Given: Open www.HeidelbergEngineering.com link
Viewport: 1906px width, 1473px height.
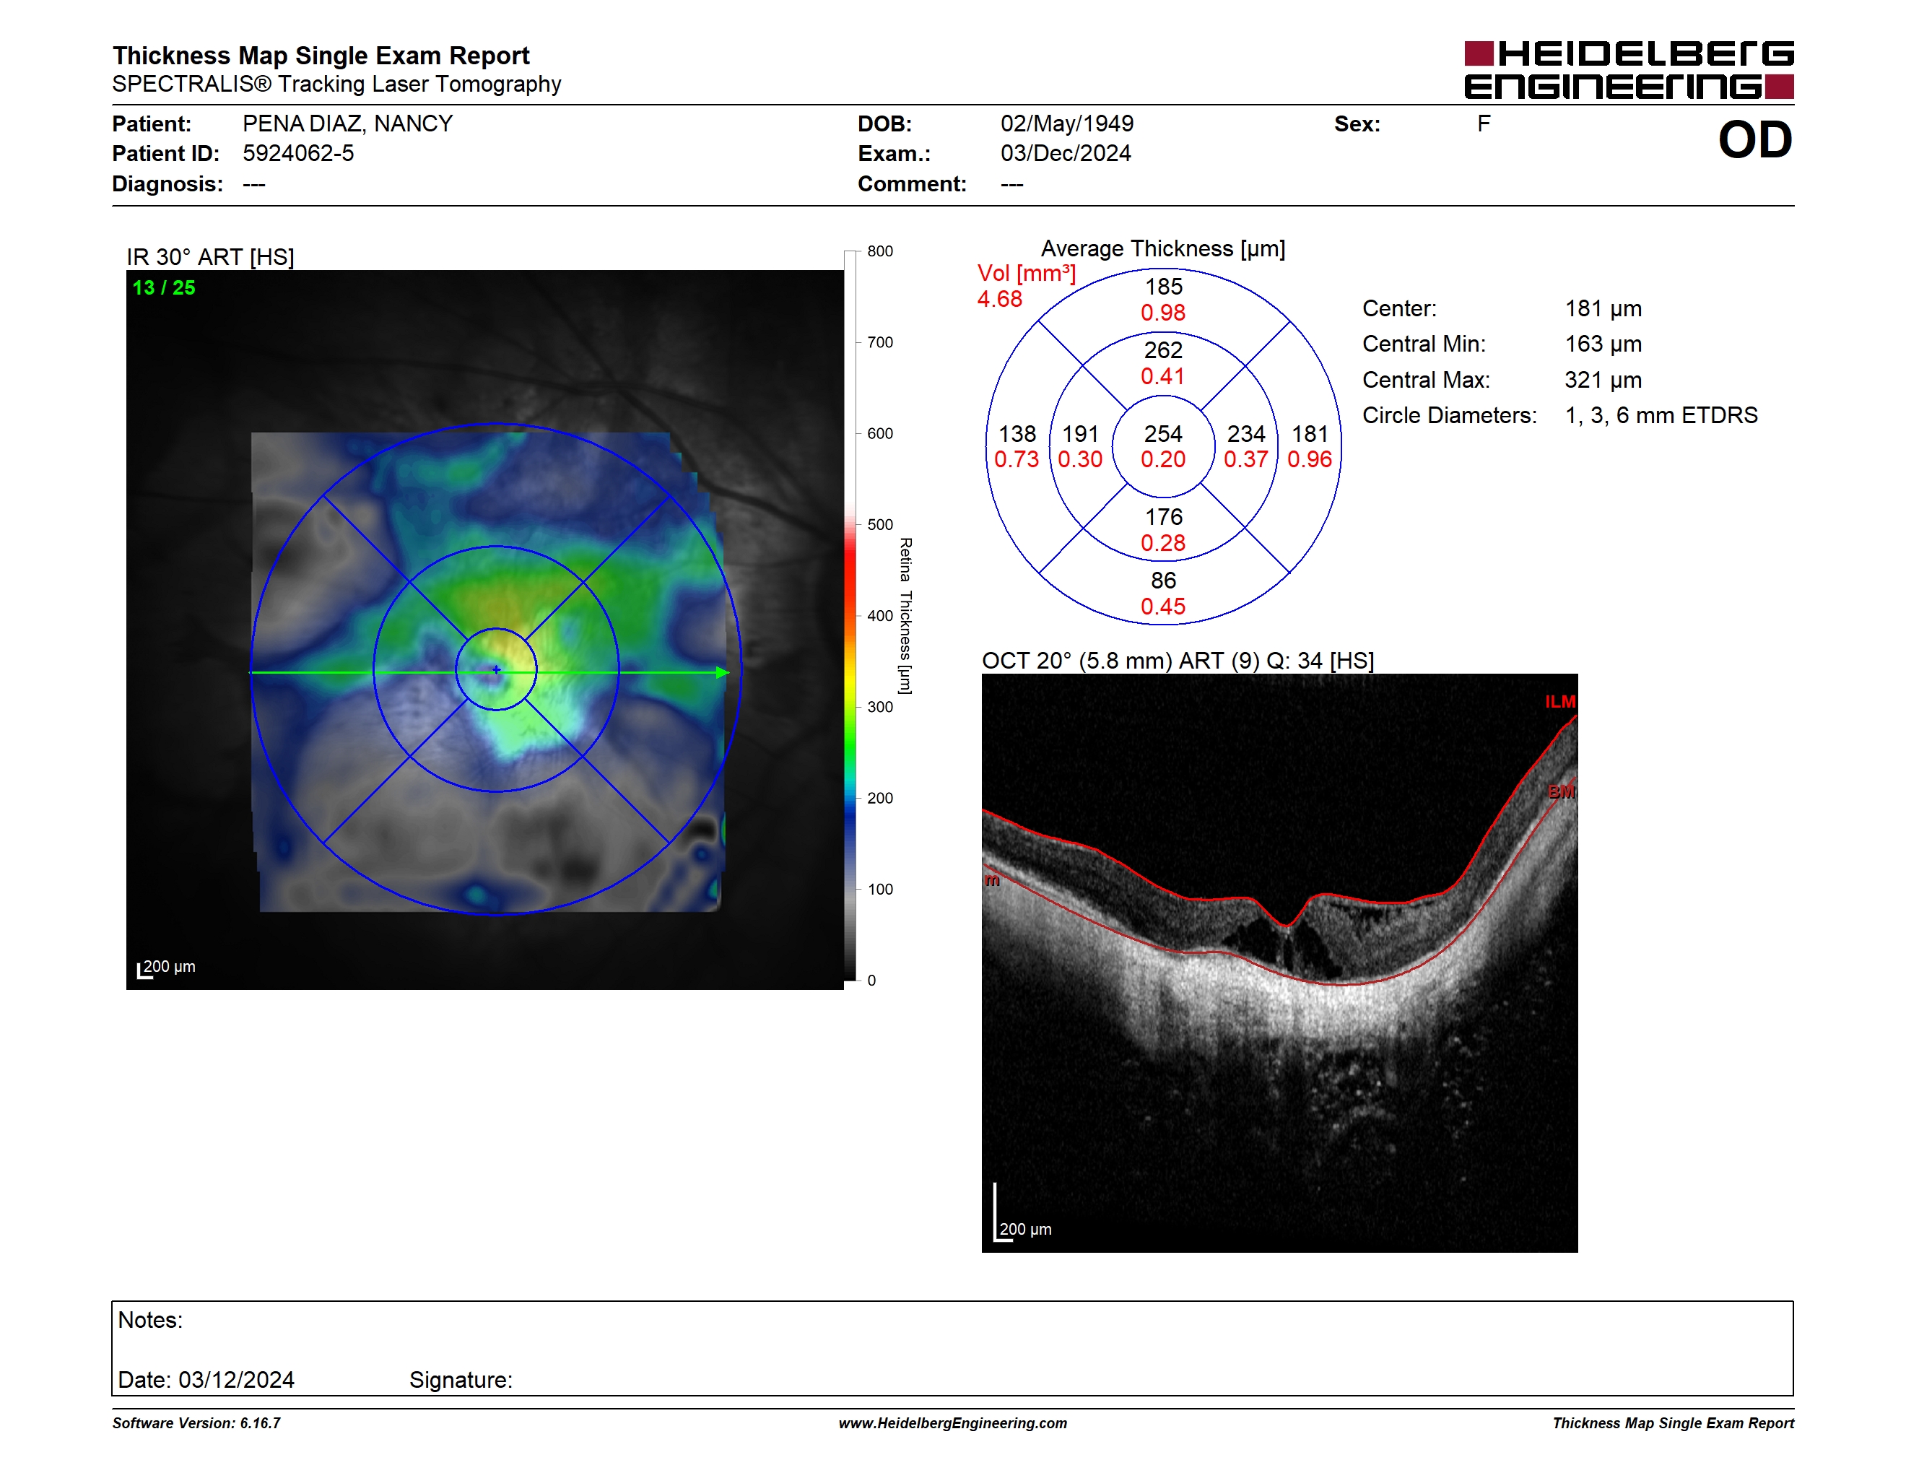Looking at the screenshot, I should [x=952, y=1423].
